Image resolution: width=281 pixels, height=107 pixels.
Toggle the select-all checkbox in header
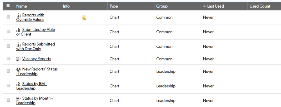pos(8,6)
